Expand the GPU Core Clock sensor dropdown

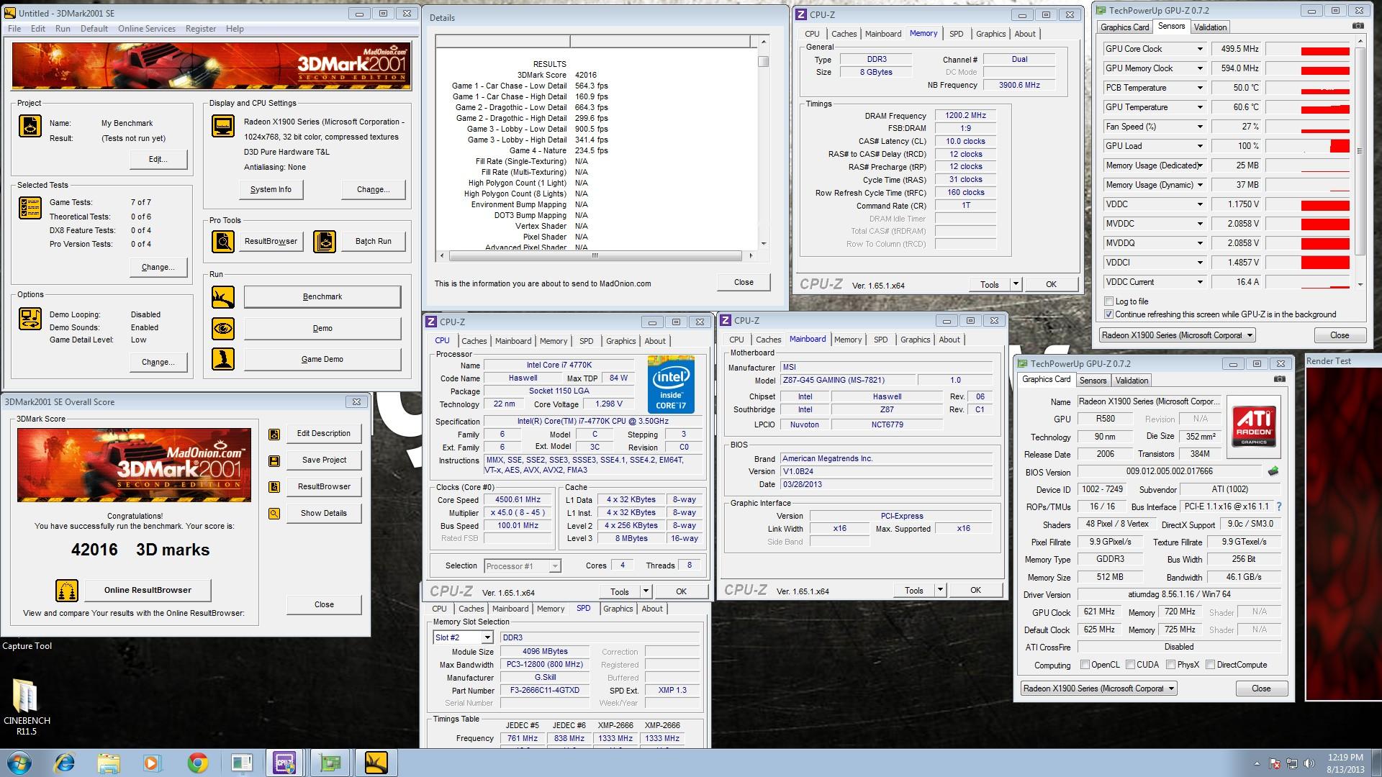click(x=1199, y=49)
